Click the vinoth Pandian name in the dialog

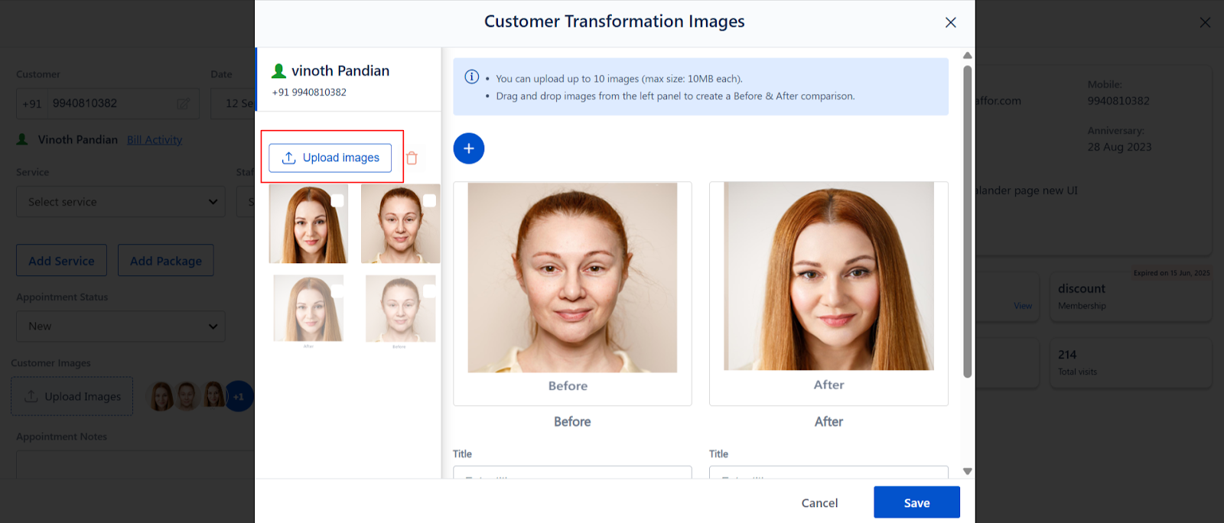tap(340, 71)
